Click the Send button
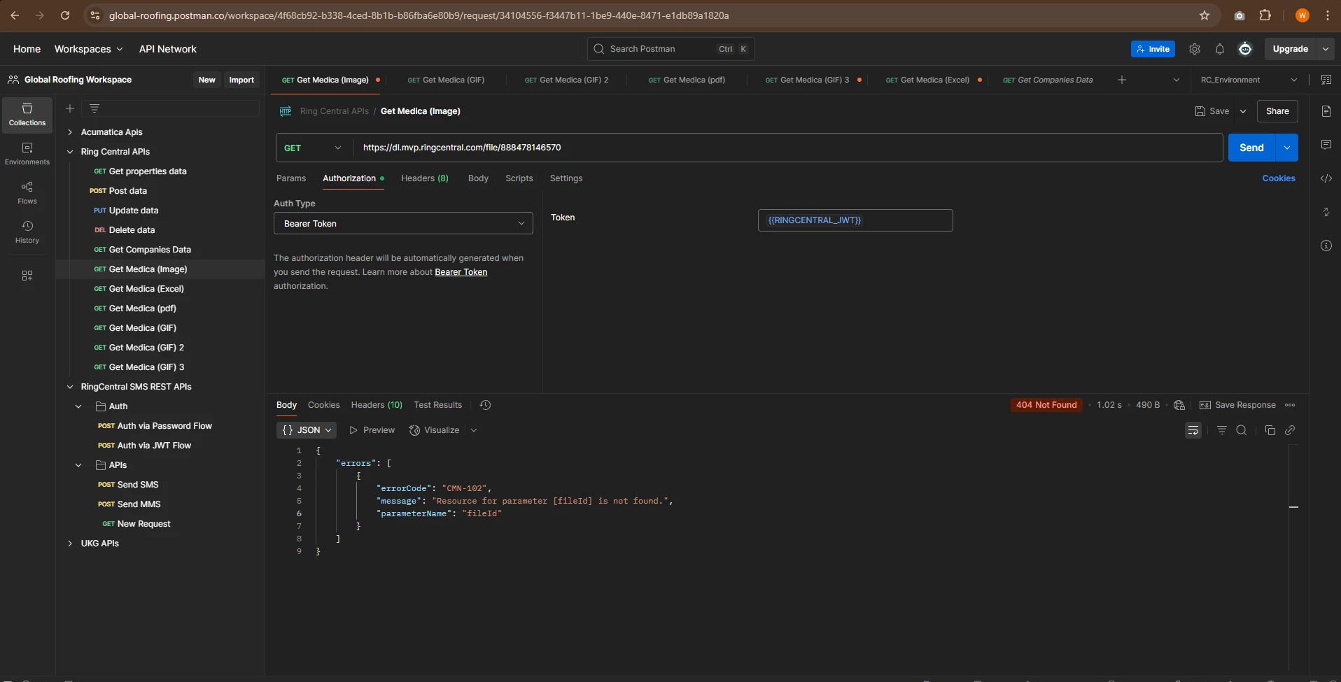Viewport: 1341px width, 682px height. pos(1251,148)
